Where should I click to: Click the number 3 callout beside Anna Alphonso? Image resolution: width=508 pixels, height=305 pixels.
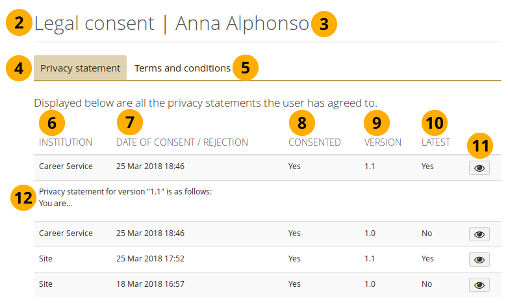(324, 25)
